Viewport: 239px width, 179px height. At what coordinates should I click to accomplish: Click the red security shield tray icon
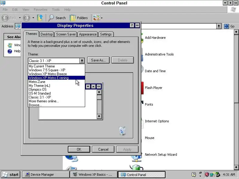pyautogui.click(x=207, y=175)
